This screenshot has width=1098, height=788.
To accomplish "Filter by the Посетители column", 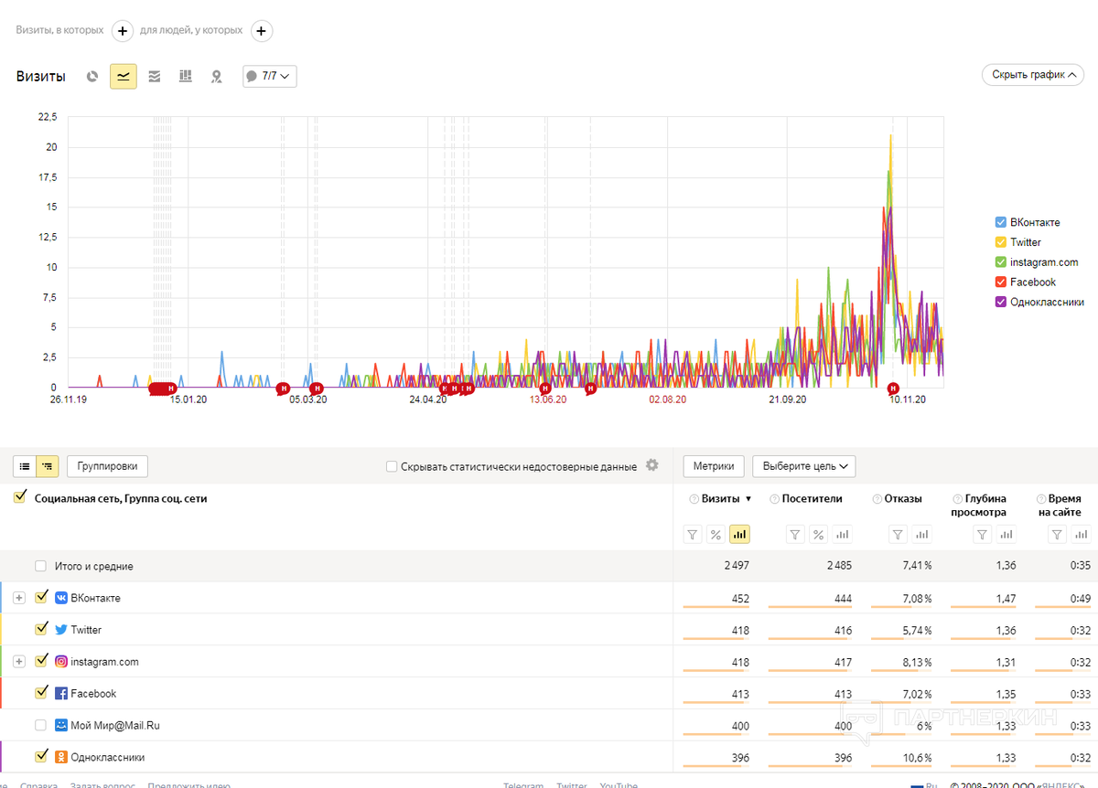I will (x=796, y=534).
